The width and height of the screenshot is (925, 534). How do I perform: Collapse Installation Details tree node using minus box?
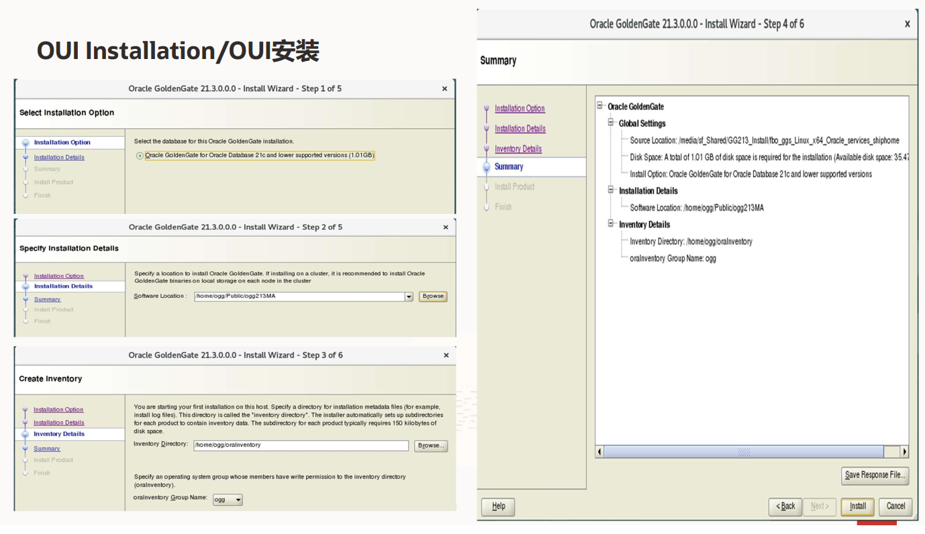pos(611,190)
